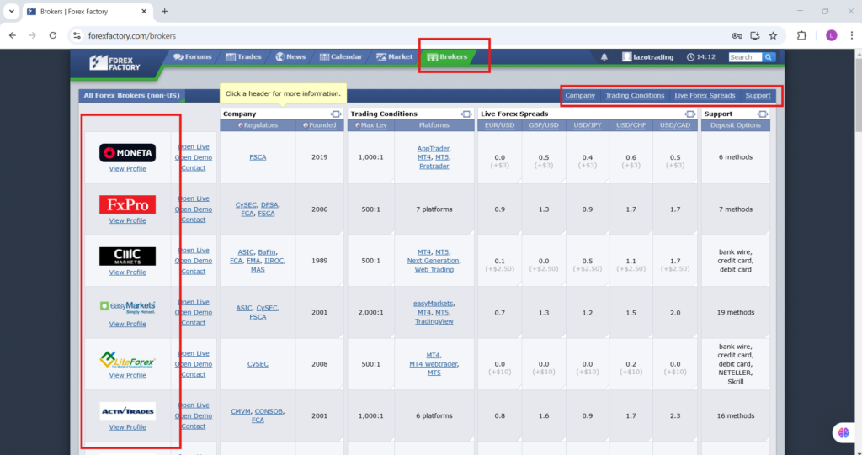Click the Founded column header

320,125
